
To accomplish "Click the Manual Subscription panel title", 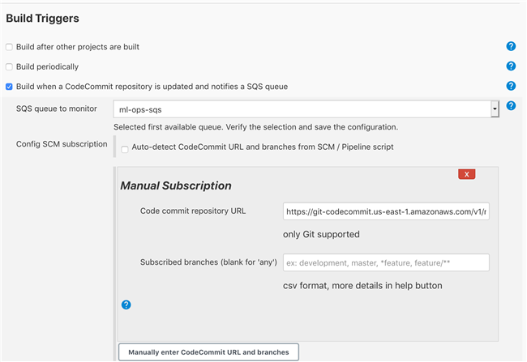I will pos(176,185).
